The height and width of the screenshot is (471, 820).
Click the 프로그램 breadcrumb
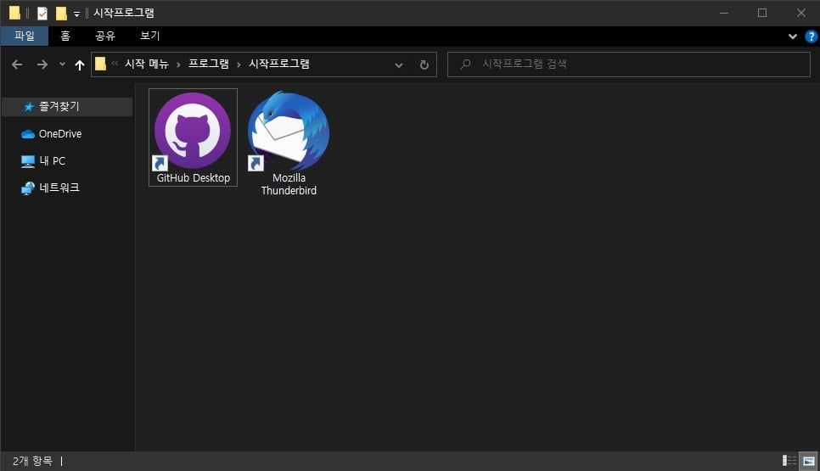(209, 64)
